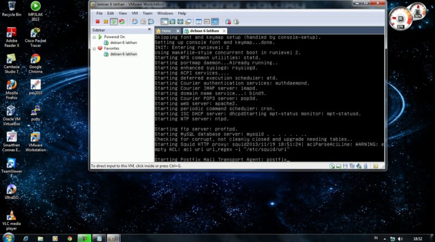
Task: Open the UltraISO desktop shortcut
Action: [11, 191]
